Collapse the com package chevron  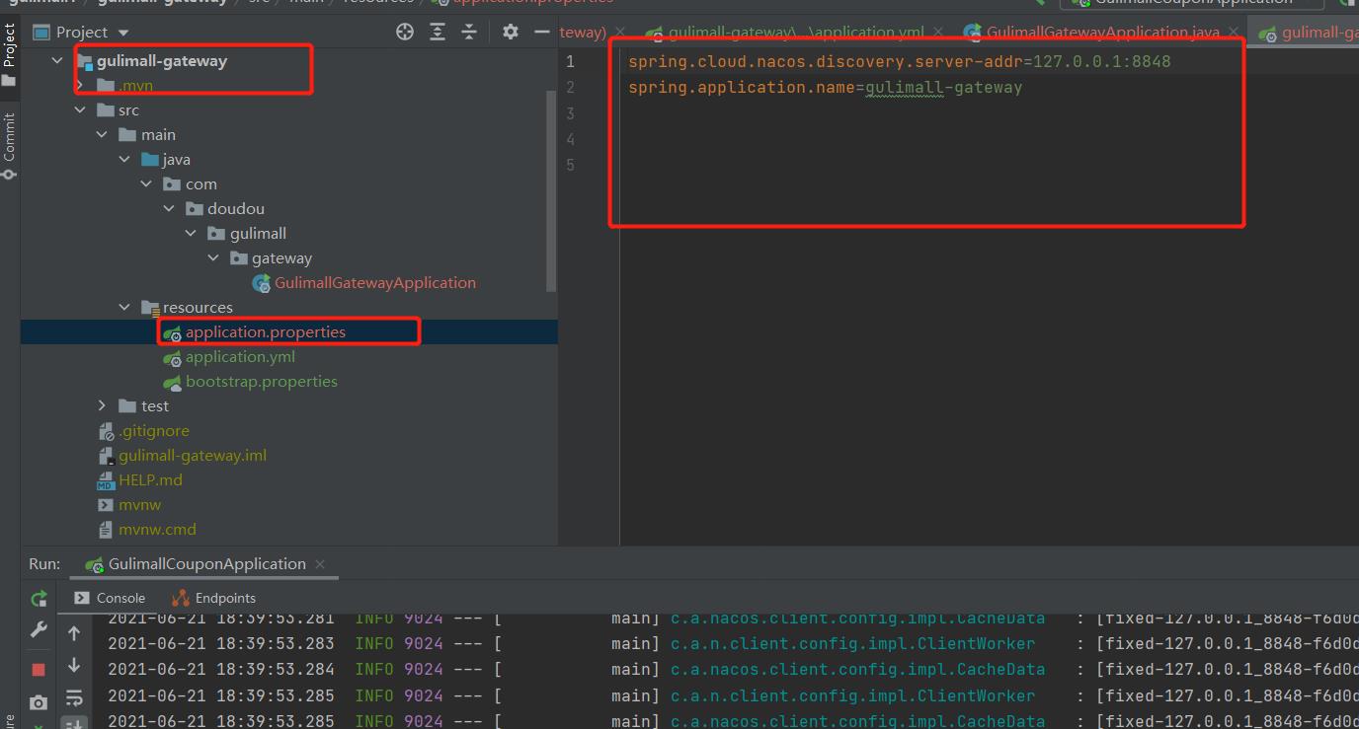[x=146, y=184]
